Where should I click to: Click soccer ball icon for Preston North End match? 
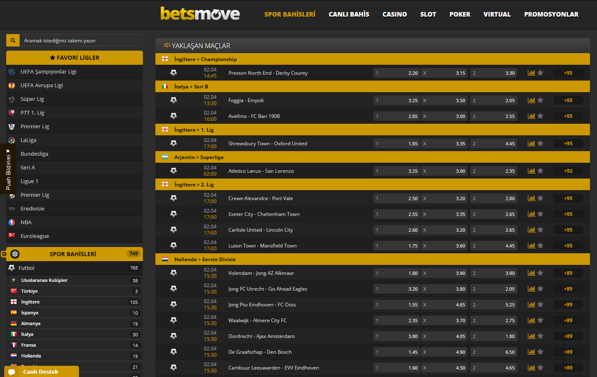[x=174, y=73]
